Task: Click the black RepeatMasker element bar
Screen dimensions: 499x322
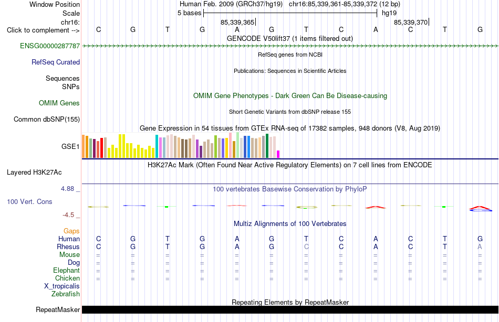Action: coord(290,309)
